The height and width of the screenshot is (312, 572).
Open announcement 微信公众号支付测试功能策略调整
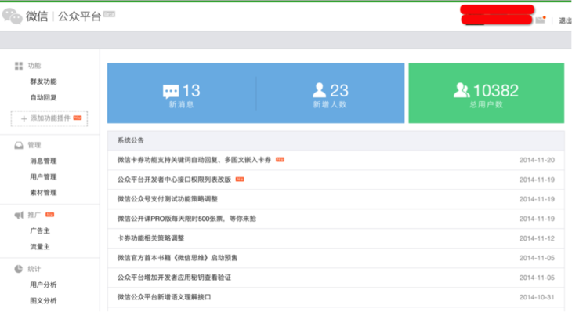168,199
